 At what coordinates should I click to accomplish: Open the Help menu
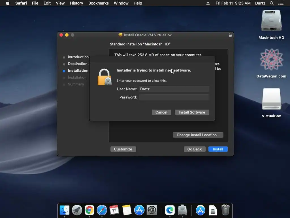(x=138, y=3)
